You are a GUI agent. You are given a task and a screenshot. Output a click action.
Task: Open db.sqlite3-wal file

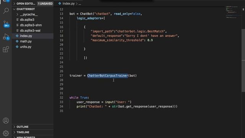click(x=30, y=31)
